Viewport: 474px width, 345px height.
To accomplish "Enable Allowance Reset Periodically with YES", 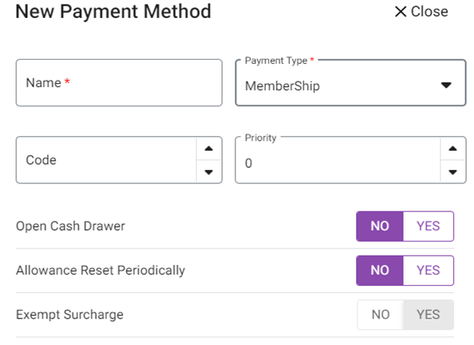I will [x=428, y=270].
